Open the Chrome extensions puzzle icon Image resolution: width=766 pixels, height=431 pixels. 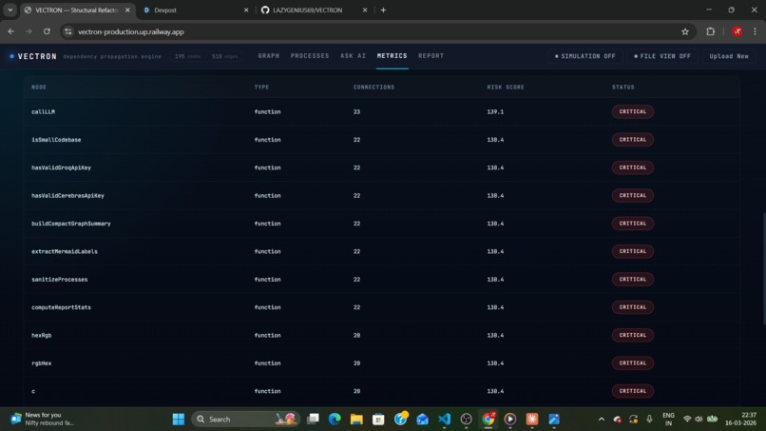pyautogui.click(x=710, y=31)
